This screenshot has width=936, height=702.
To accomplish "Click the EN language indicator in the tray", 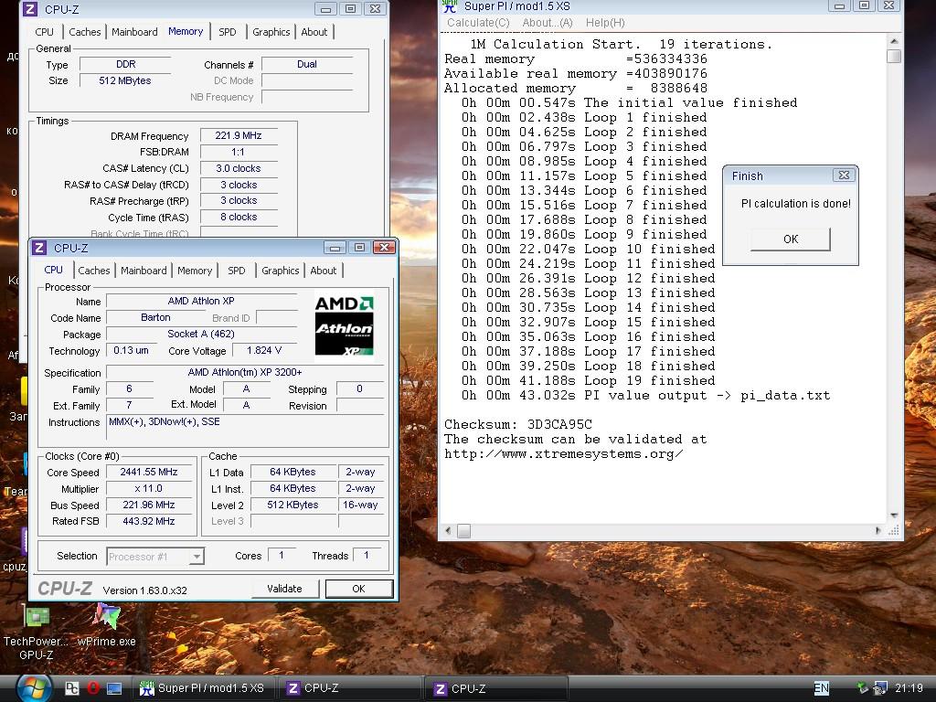I will [822, 687].
